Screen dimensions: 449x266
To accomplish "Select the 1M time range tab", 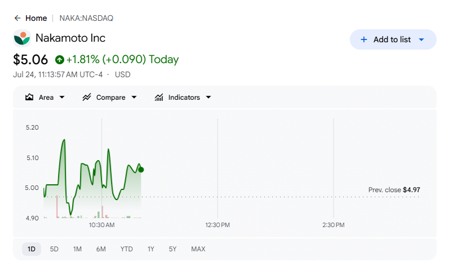I will (x=77, y=249).
